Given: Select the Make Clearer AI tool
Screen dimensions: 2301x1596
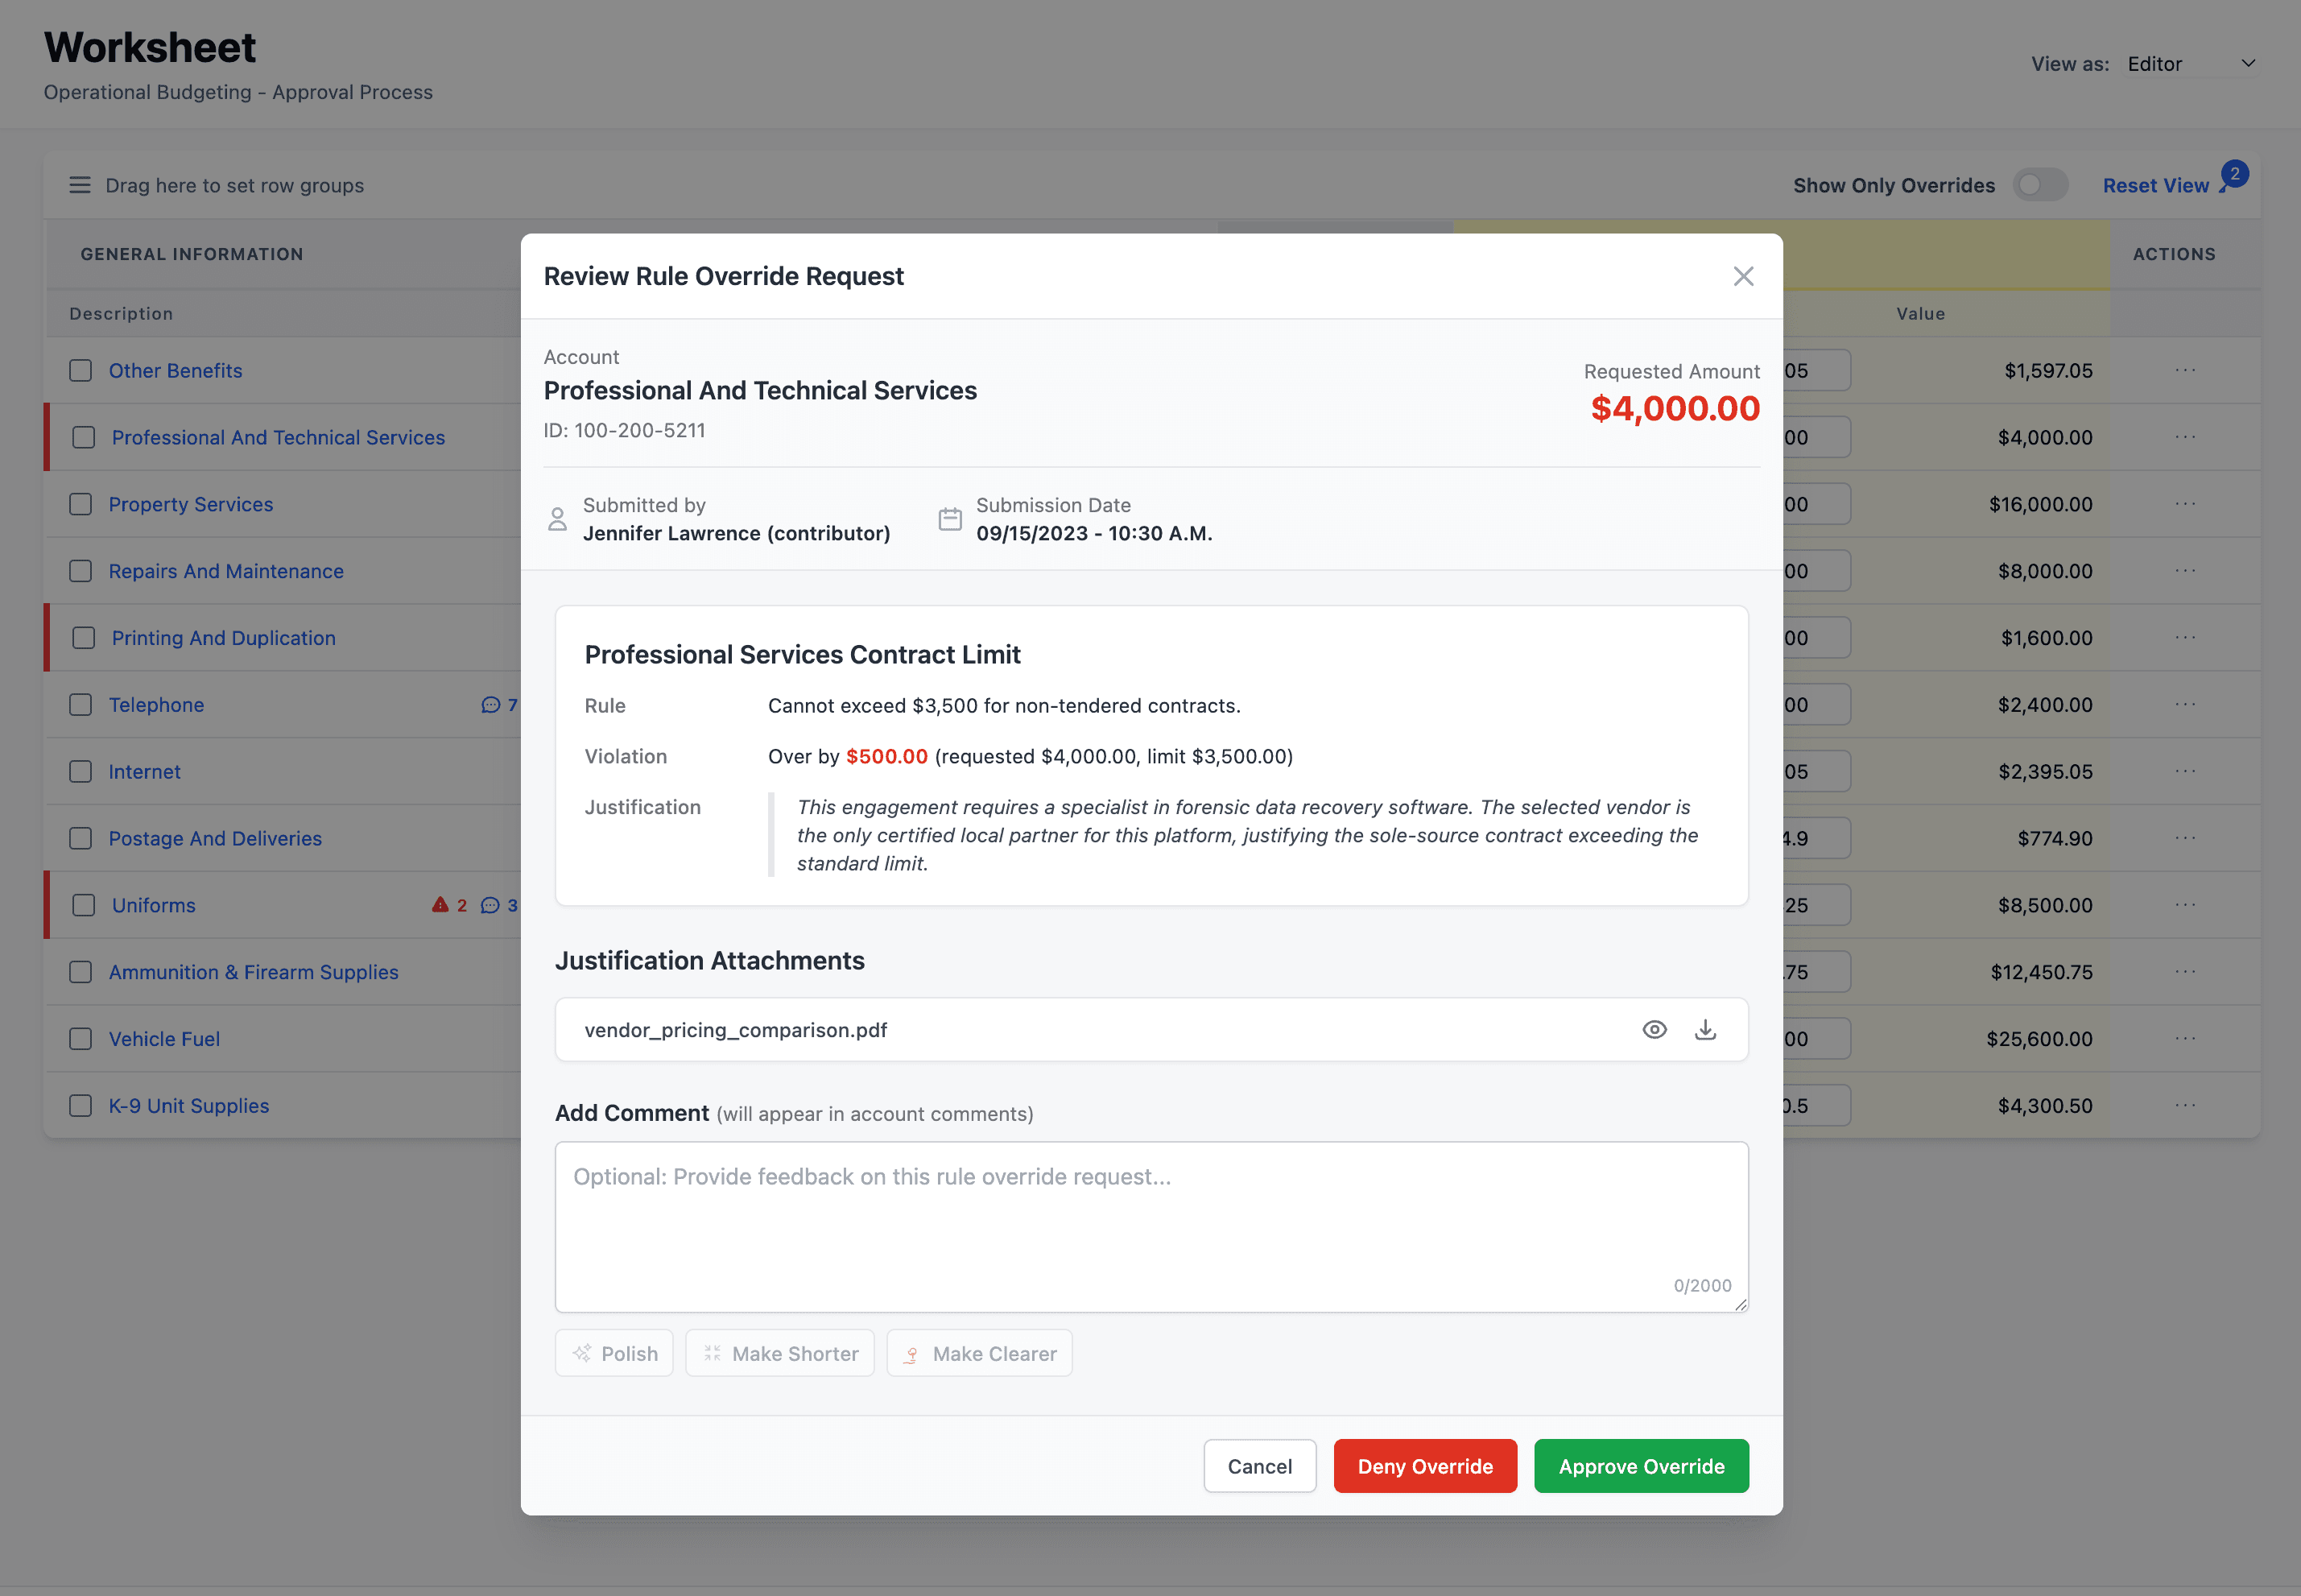Looking at the screenshot, I should (978, 1352).
